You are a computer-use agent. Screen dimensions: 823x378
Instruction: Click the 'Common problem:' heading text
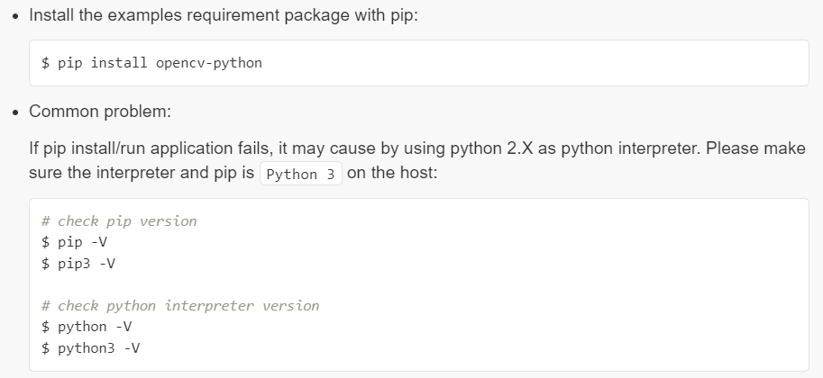pyautogui.click(x=100, y=112)
